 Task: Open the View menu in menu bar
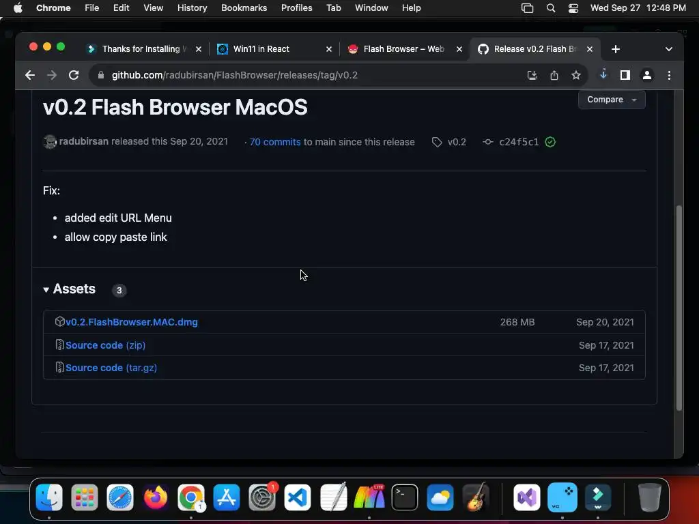click(153, 8)
